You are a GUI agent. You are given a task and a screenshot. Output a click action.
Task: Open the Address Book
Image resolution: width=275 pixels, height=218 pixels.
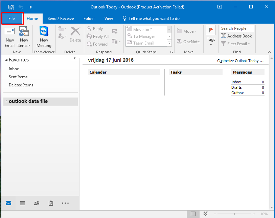[x=236, y=36]
